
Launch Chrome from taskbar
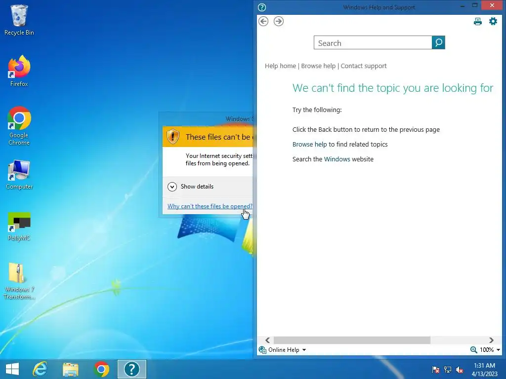point(101,369)
